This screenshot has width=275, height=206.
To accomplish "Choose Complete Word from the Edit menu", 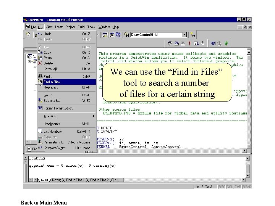I will [x=67, y=148].
